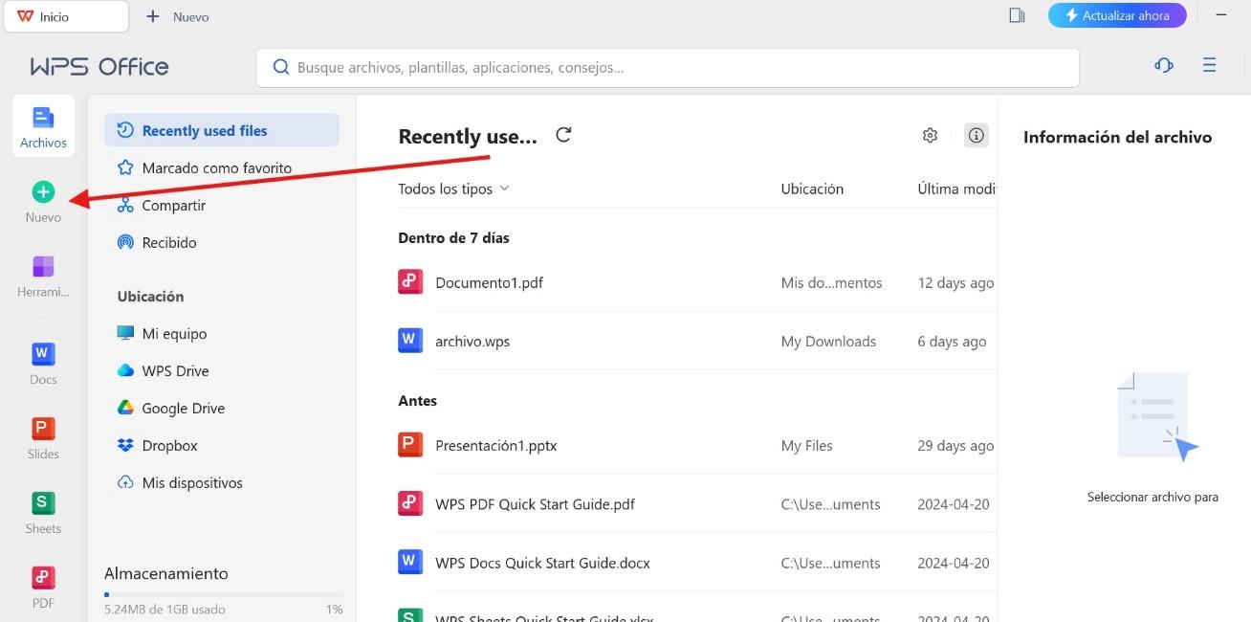Image resolution: width=1251 pixels, height=622 pixels.
Task: Open the Nuevo tab at the top
Action: [x=178, y=16]
